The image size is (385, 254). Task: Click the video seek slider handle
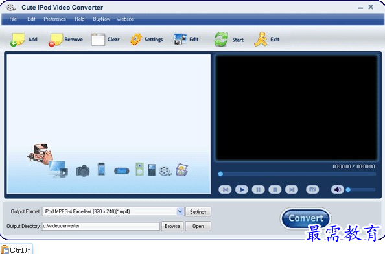click(220, 174)
